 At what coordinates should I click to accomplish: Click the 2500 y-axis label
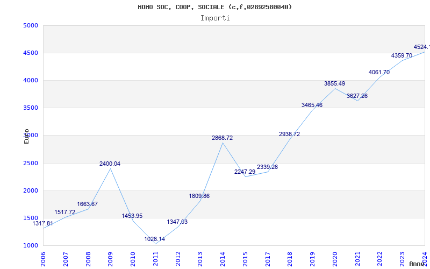31,164
